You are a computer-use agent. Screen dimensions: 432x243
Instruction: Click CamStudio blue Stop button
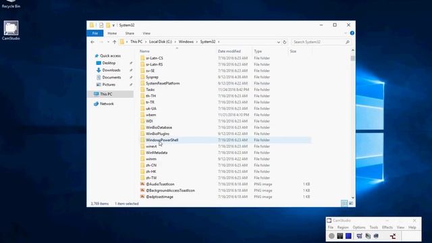[x=348, y=236]
